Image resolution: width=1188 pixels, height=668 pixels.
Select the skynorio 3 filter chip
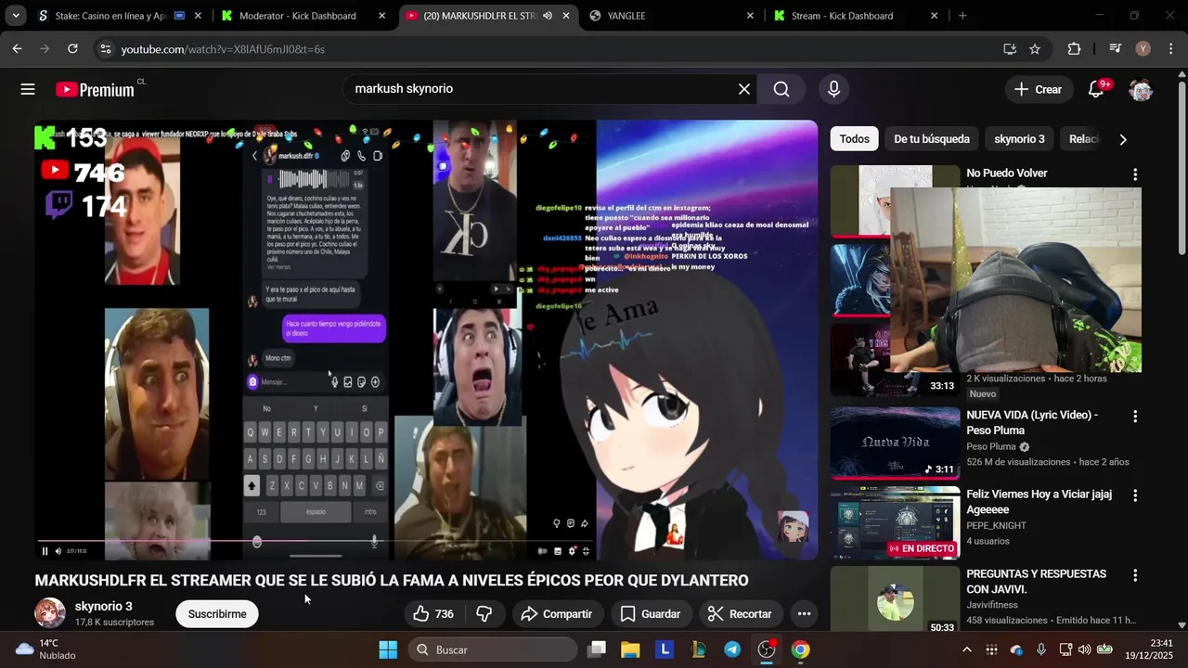click(x=1019, y=139)
